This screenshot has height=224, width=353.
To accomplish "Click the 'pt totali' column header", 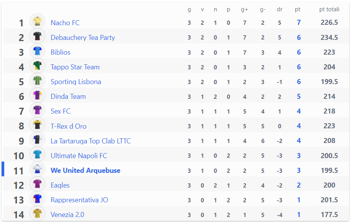I will (329, 9).
